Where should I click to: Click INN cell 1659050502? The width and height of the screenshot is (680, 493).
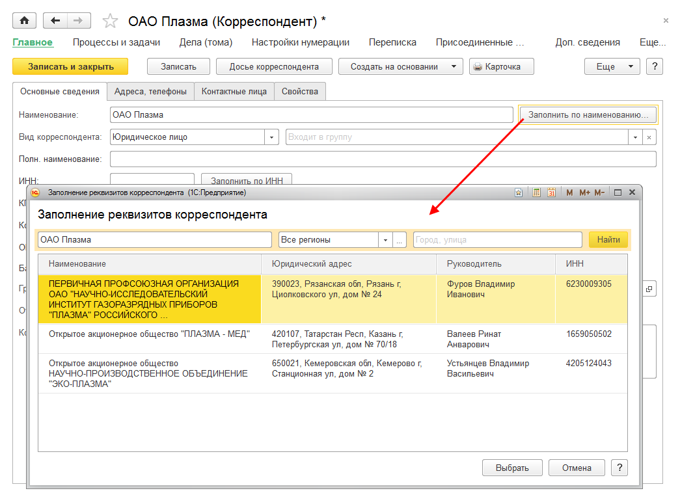point(588,334)
